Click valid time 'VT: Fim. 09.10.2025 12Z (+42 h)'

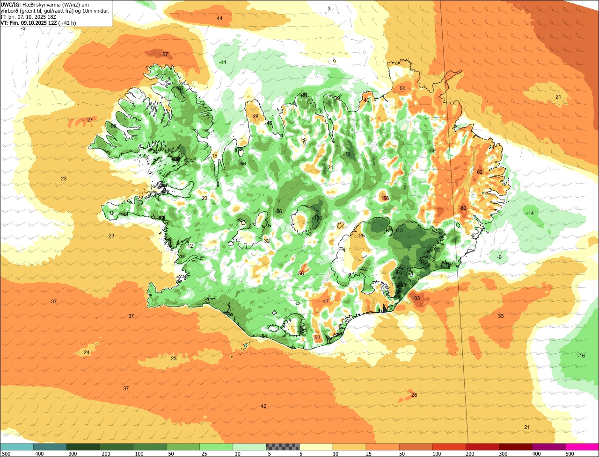pos(38,22)
